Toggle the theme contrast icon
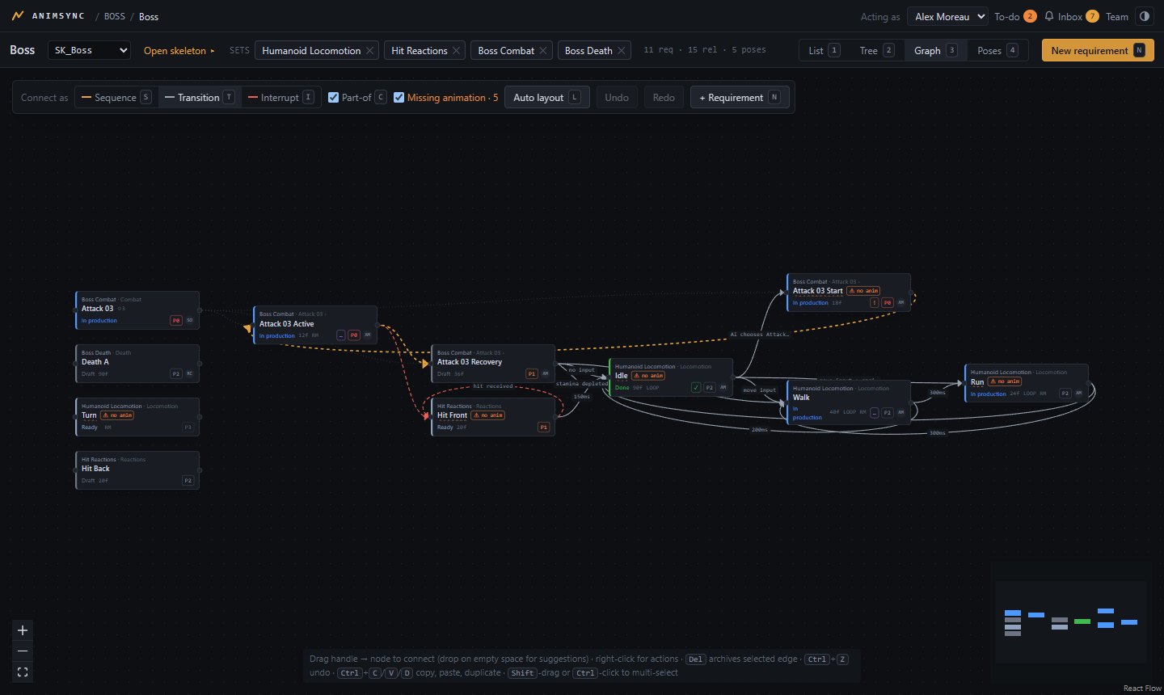The height and width of the screenshot is (695, 1164). tap(1144, 16)
